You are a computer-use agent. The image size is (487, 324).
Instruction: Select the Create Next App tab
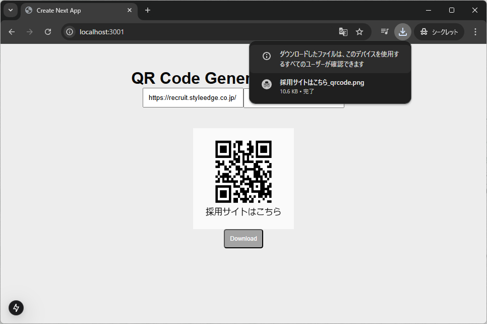click(79, 11)
